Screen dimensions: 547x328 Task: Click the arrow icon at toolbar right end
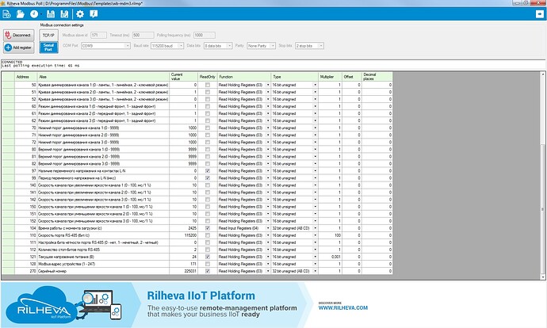pos(540,14)
